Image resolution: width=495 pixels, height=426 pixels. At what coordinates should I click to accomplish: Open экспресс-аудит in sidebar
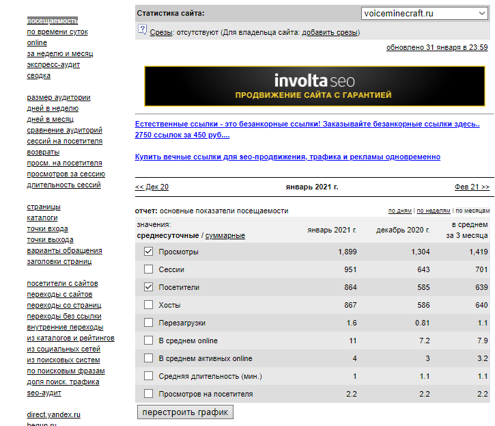(x=53, y=64)
